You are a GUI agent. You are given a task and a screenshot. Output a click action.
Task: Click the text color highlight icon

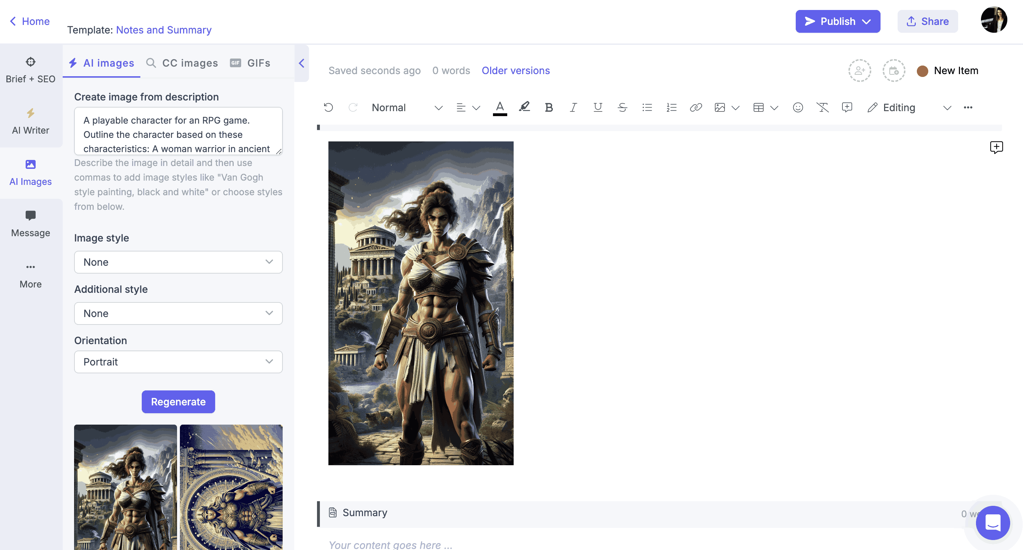pyautogui.click(x=524, y=107)
